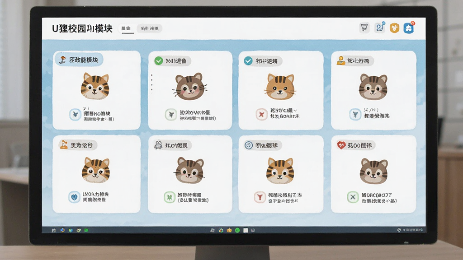Click the red heart icon in bottom-right card
Image resolution: width=463 pixels, height=260 pixels.
tap(341, 145)
